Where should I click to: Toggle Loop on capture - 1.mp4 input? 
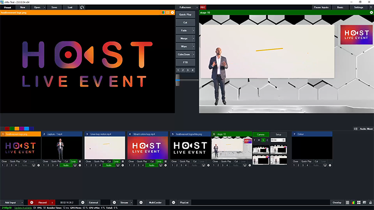74,162
